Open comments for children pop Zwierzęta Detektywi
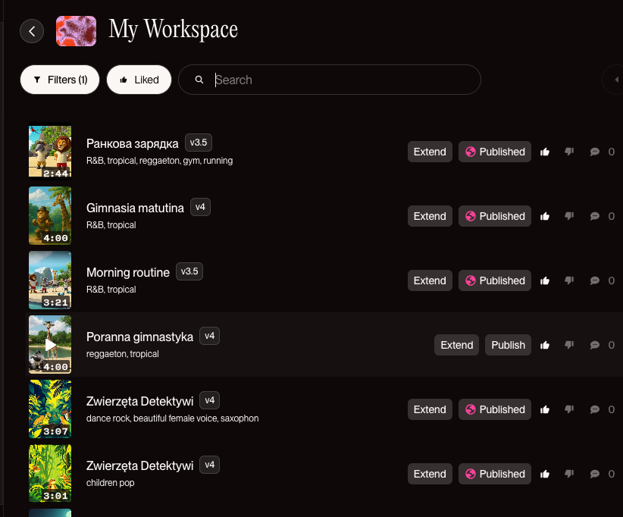 click(595, 474)
